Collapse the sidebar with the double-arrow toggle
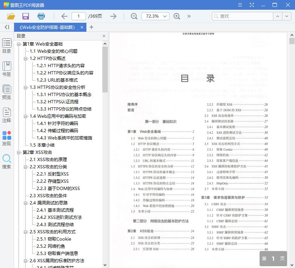 [7, 27]
